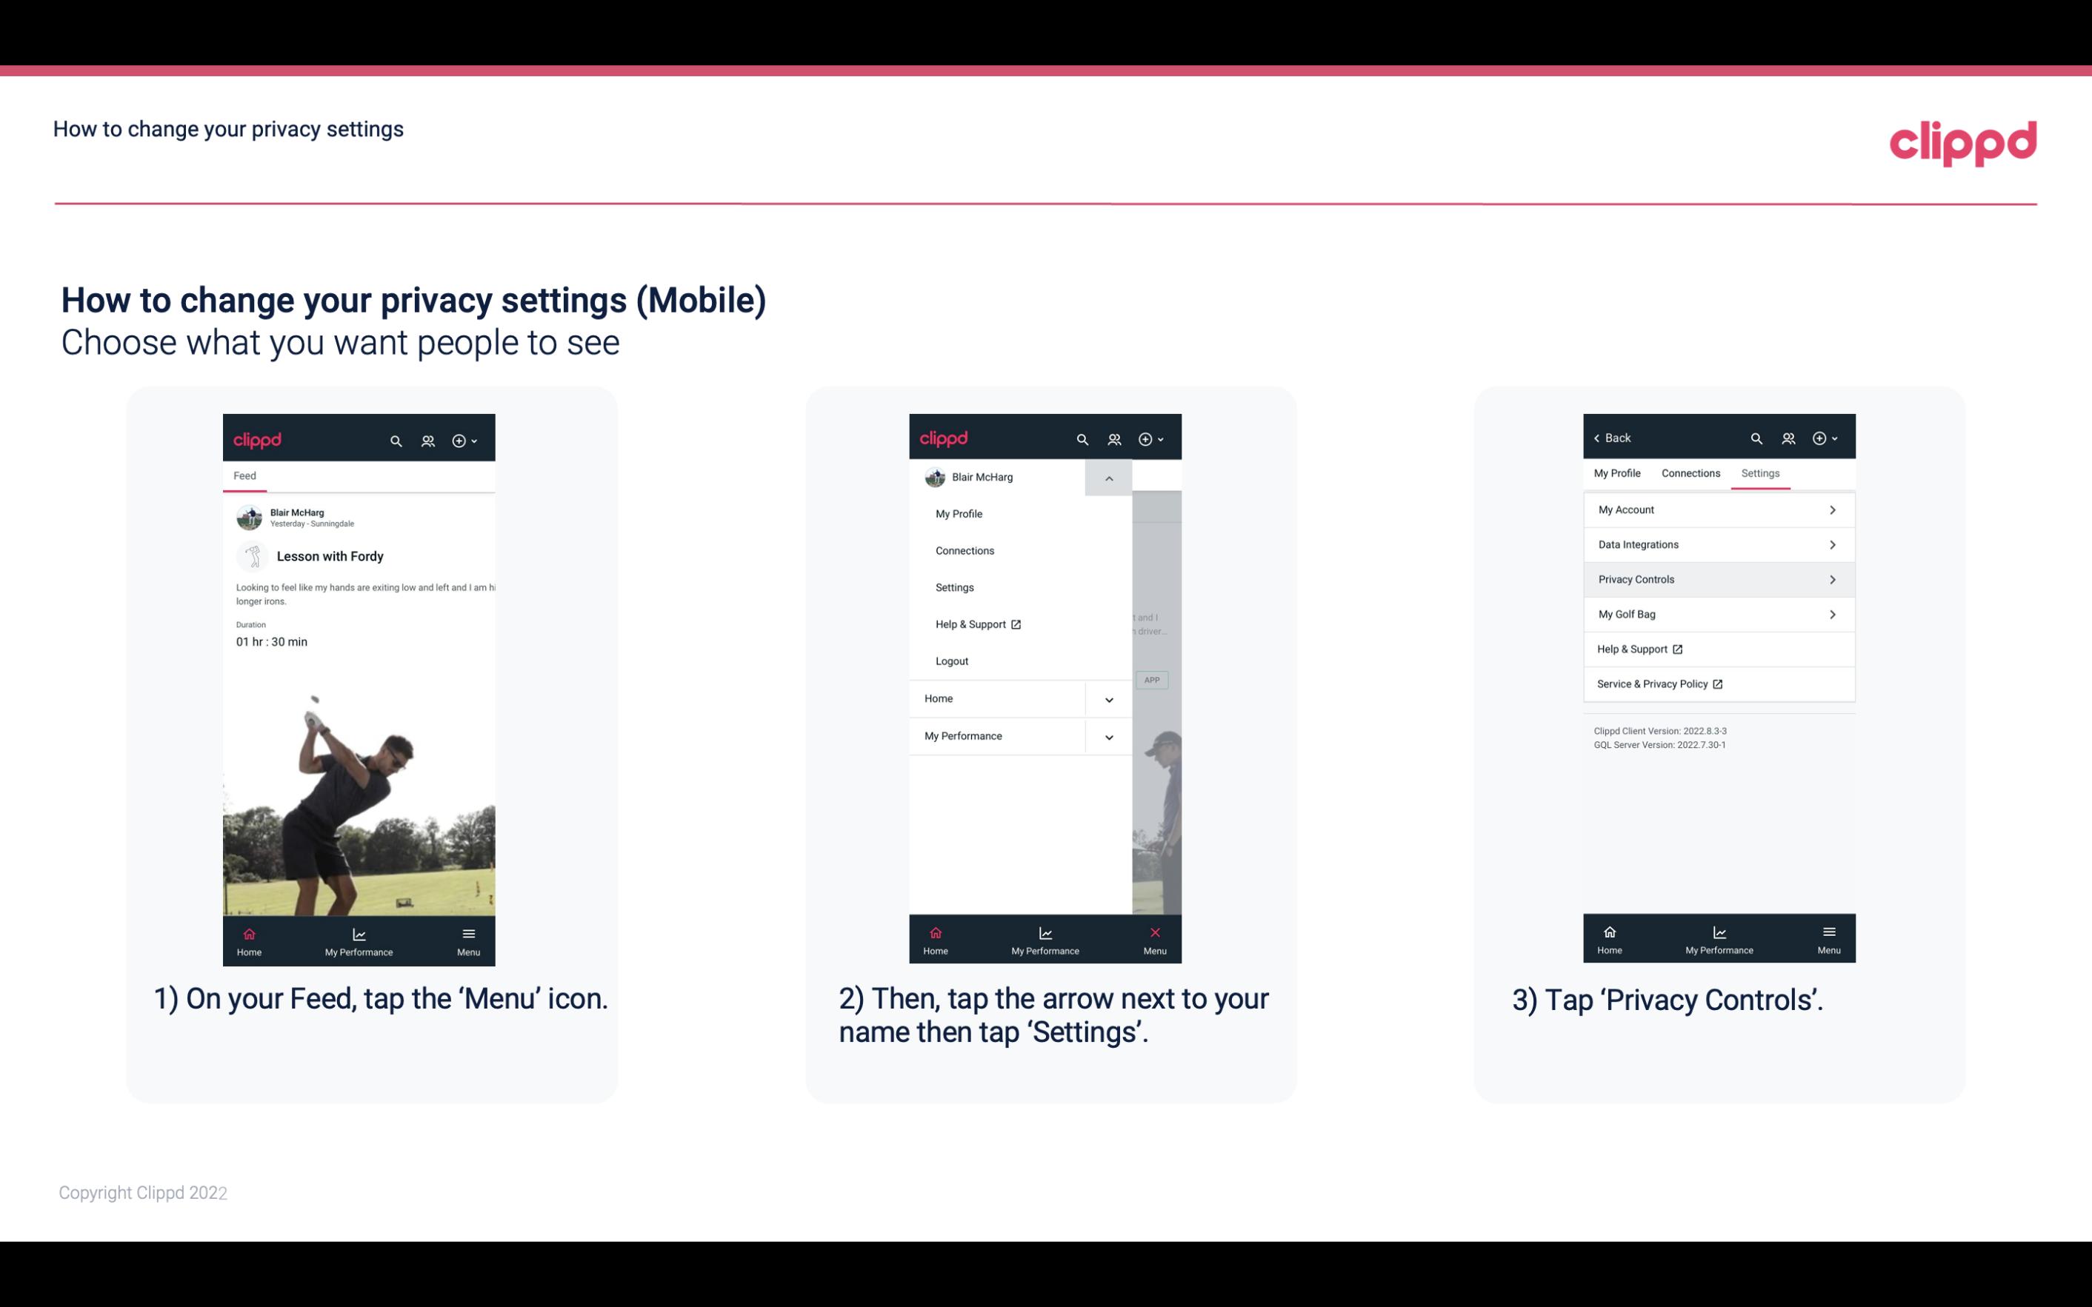The height and width of the screenshot is (1307, 2092).
Task: Tap the Home icon in bottom navigation
Action: coord(250,935)
